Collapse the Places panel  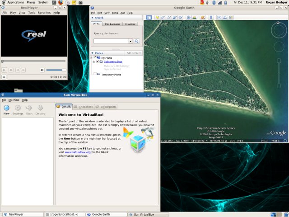coord(92,53)
